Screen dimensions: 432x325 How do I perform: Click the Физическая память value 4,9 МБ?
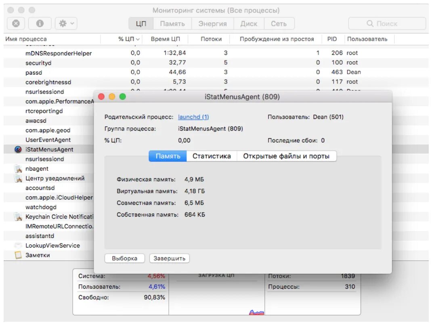coord(194,179)
